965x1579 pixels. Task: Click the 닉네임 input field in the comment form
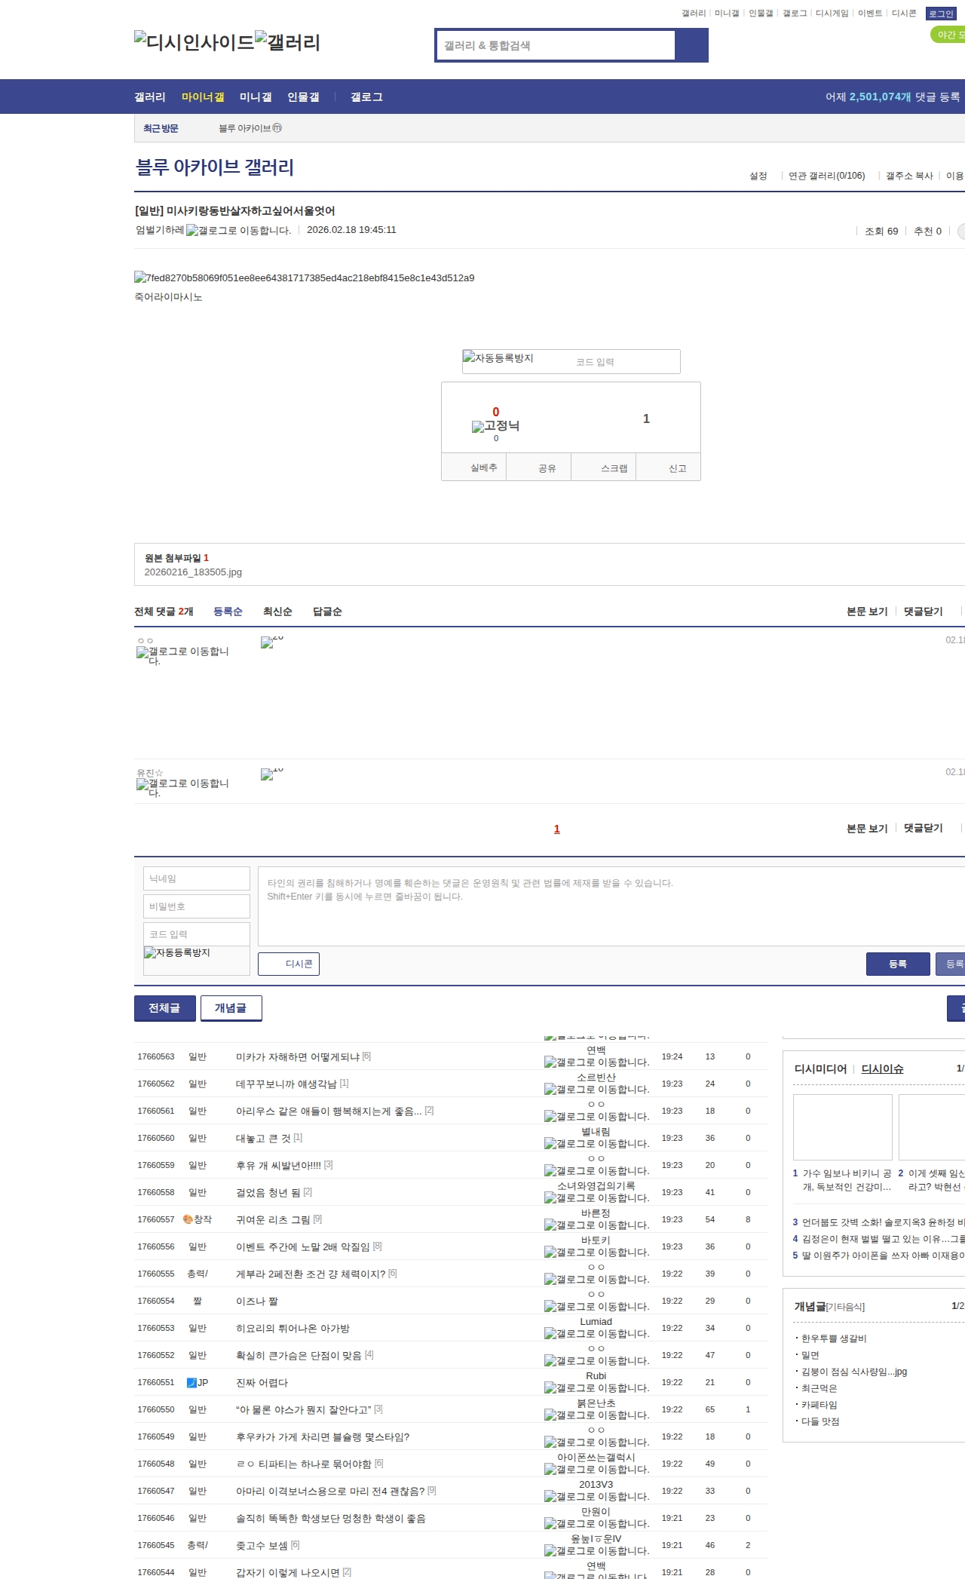[x=196, y=878]
